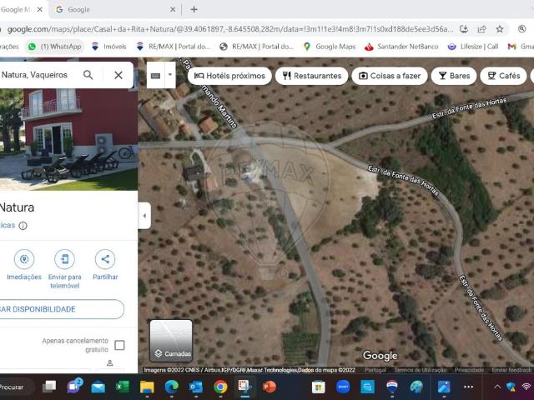Tick the Apenas cancelamento gratuito checkbox
534x400 pixels.
coord(119,345)
